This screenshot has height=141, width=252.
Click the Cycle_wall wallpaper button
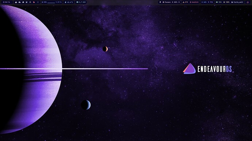(237, 2)
